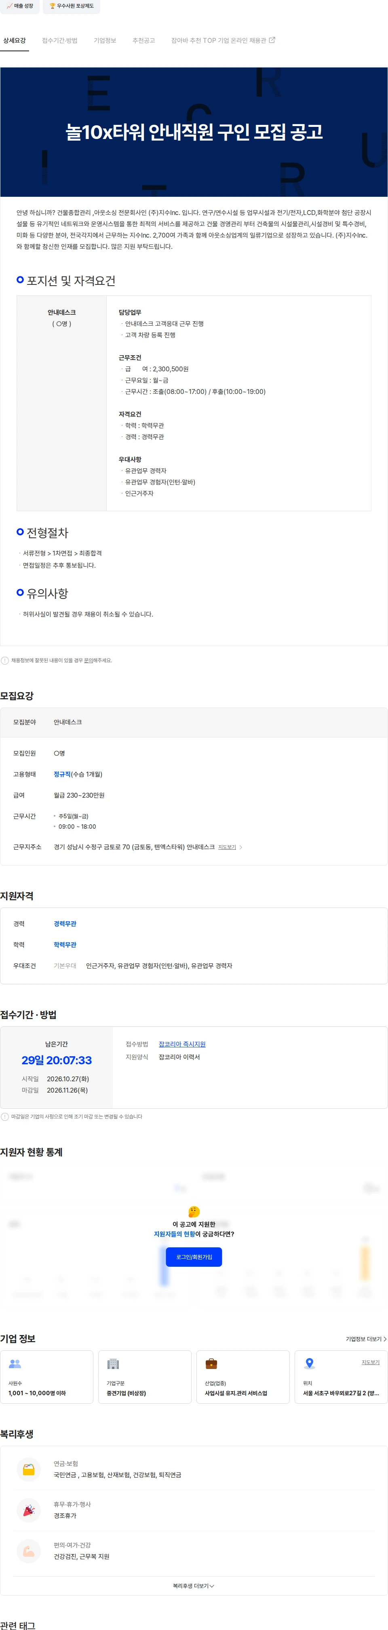Image resolution: width=388 pixels, height=1630 pixels.
Task: Go to the 추천공고 tab
Action: (x=143, y=40)
